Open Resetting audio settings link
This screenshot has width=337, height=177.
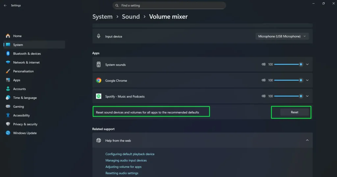[122, 173]
